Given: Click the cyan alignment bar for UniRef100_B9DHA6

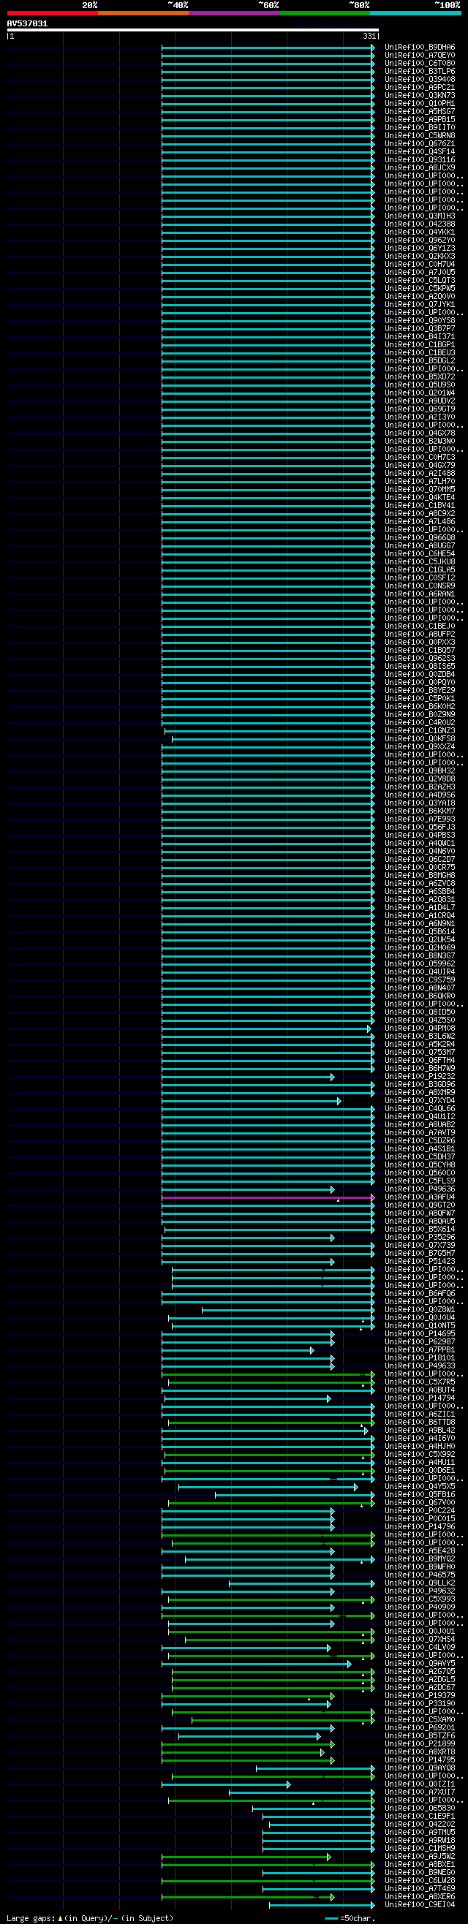Looking at the screenshot, I should point(268,47).
